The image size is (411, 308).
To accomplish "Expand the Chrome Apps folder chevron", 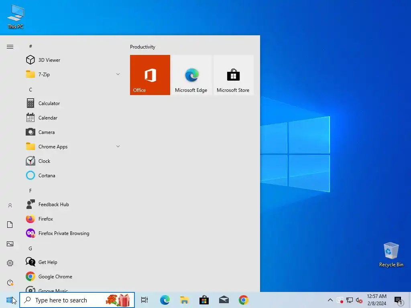I will click(118, 146).
